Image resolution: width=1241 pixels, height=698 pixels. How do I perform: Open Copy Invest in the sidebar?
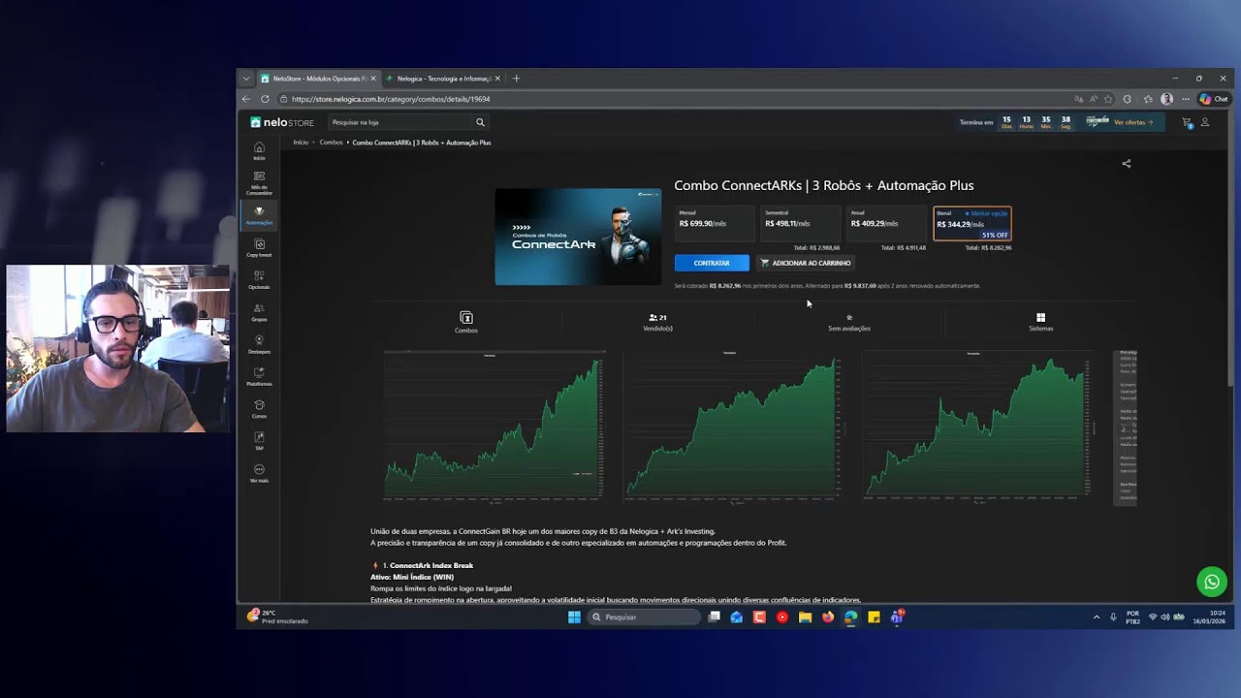pos(259,248)
